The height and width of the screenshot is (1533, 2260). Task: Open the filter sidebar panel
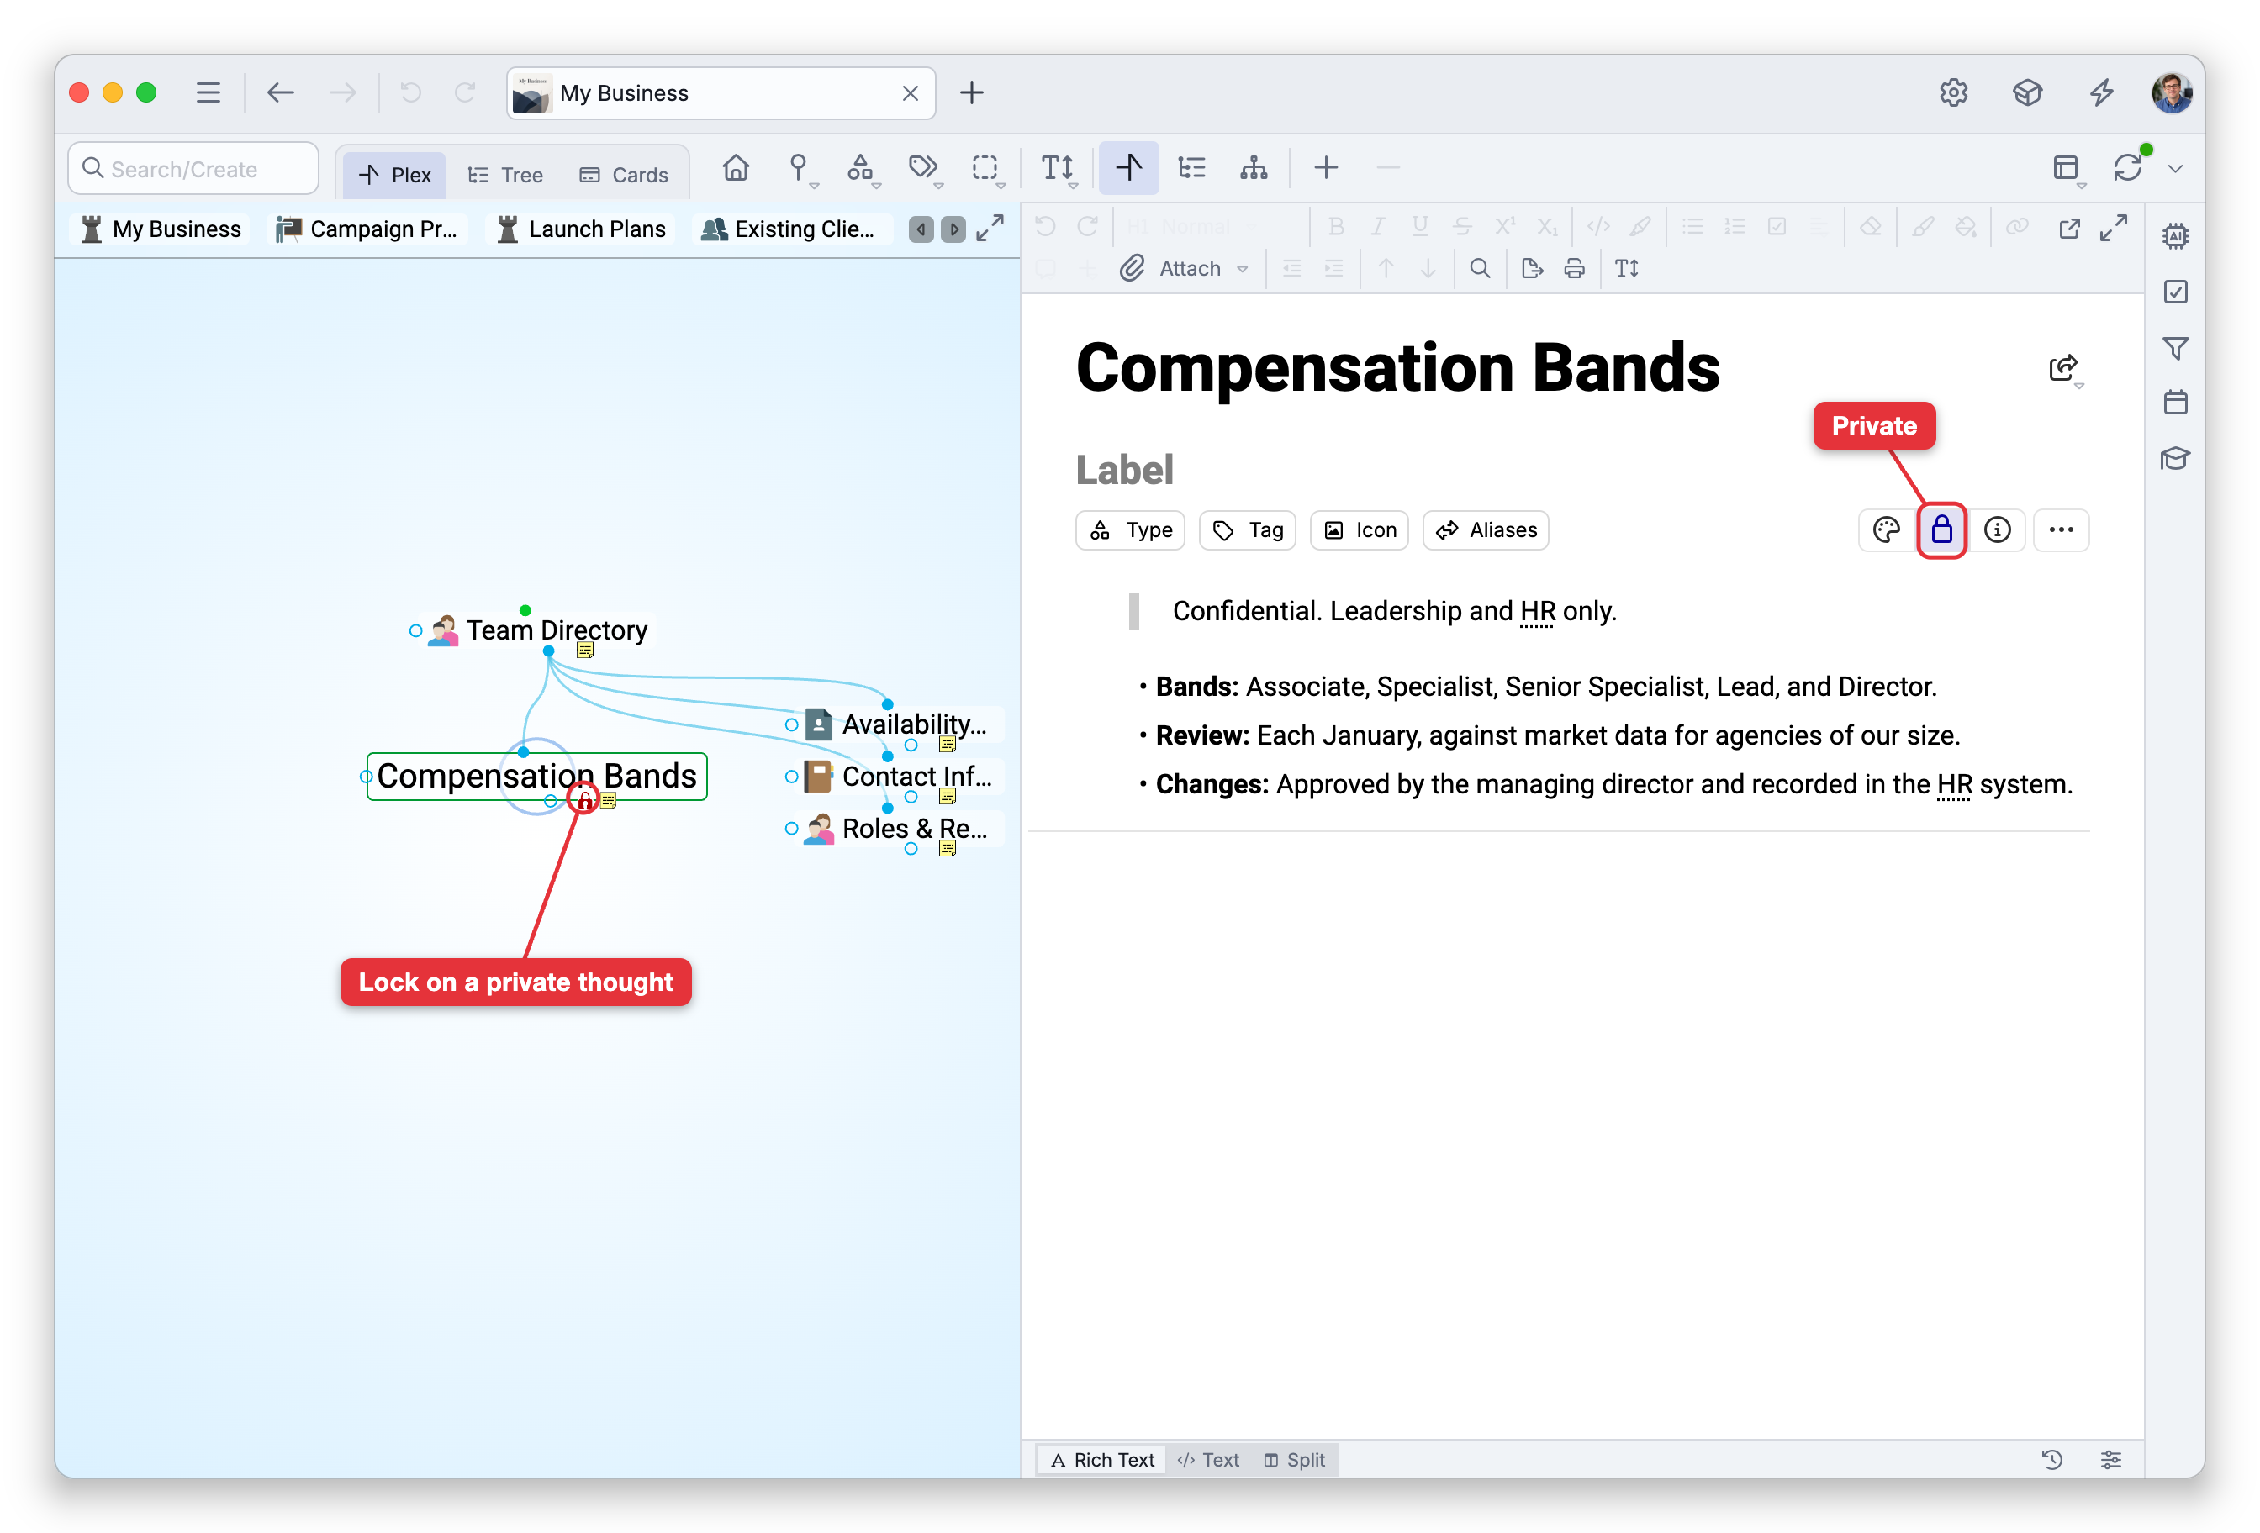pyautogui.click(x=2175, y=347)
